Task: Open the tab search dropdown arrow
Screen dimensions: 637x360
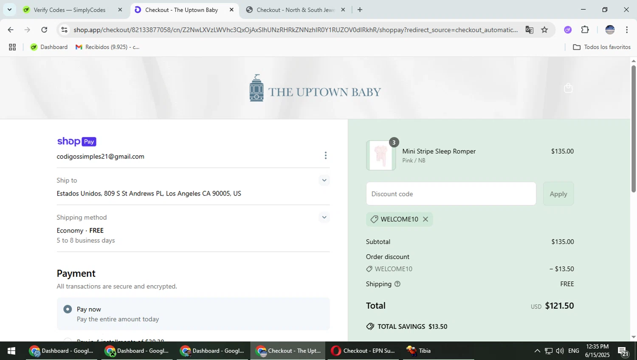Action: (x=9, y=9)
